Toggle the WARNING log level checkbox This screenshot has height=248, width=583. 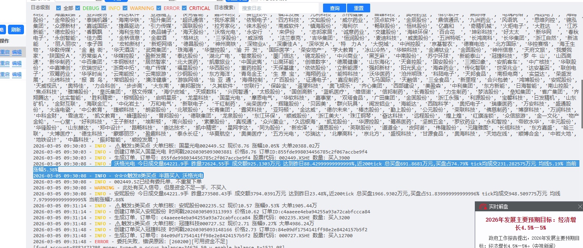[125, 8]
